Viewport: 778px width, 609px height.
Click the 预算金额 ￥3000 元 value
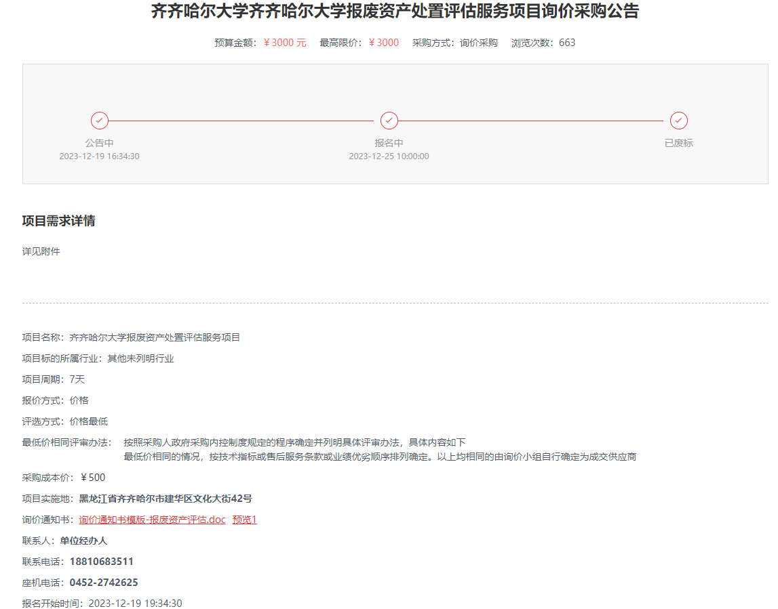[285, 43]
